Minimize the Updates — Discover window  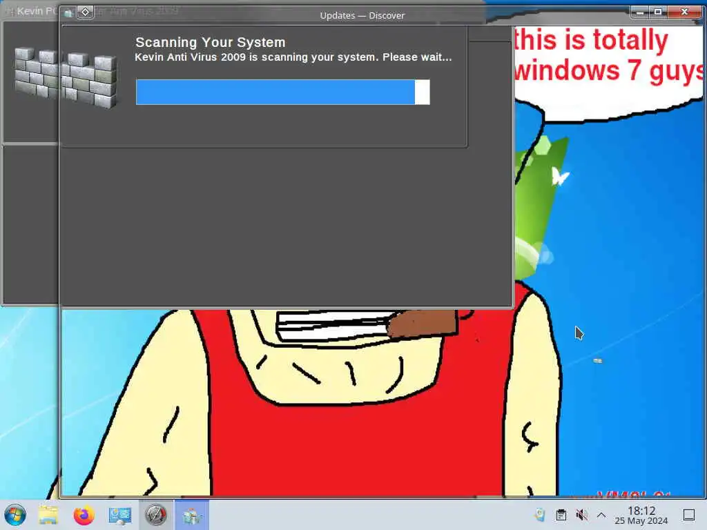pyautogui.click(x=639, y=12)
